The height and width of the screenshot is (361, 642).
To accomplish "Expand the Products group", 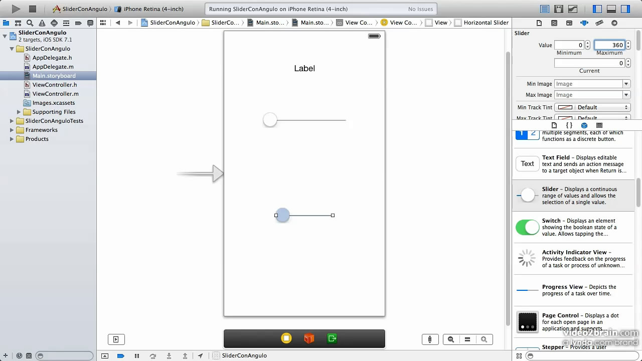I will click(x=12, y=139).
